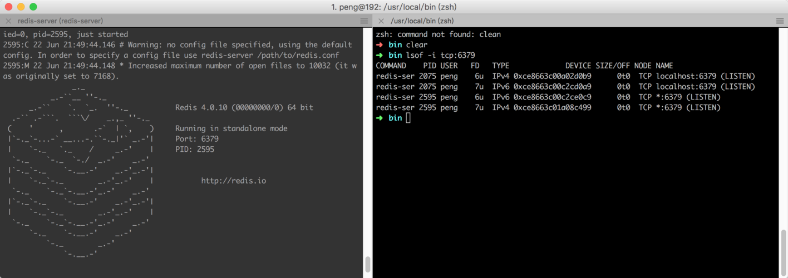The height and width of the screenshot is (278, 788).
Task: Focus the cursor at the last bin prompt
Action: tap(408, 118)
